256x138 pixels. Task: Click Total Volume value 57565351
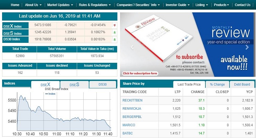click(x=57, y=56)
